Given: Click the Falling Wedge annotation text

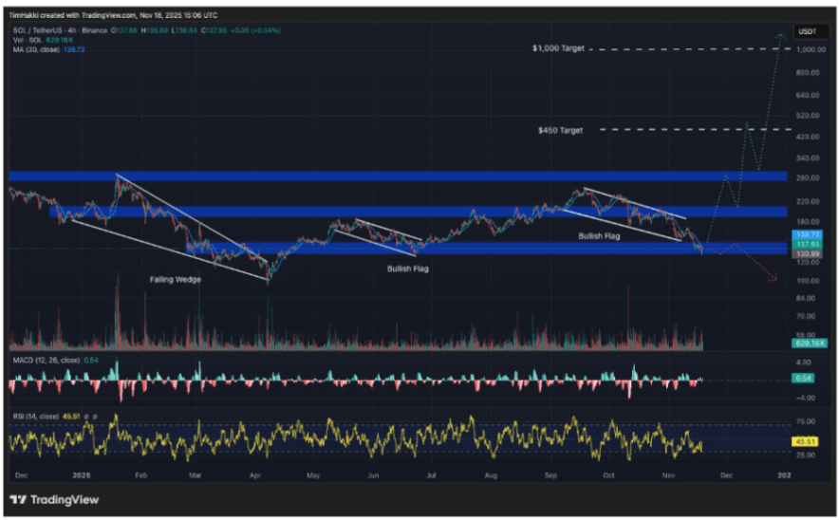Looking at the screenshot, I should click(x=175, y=279).
